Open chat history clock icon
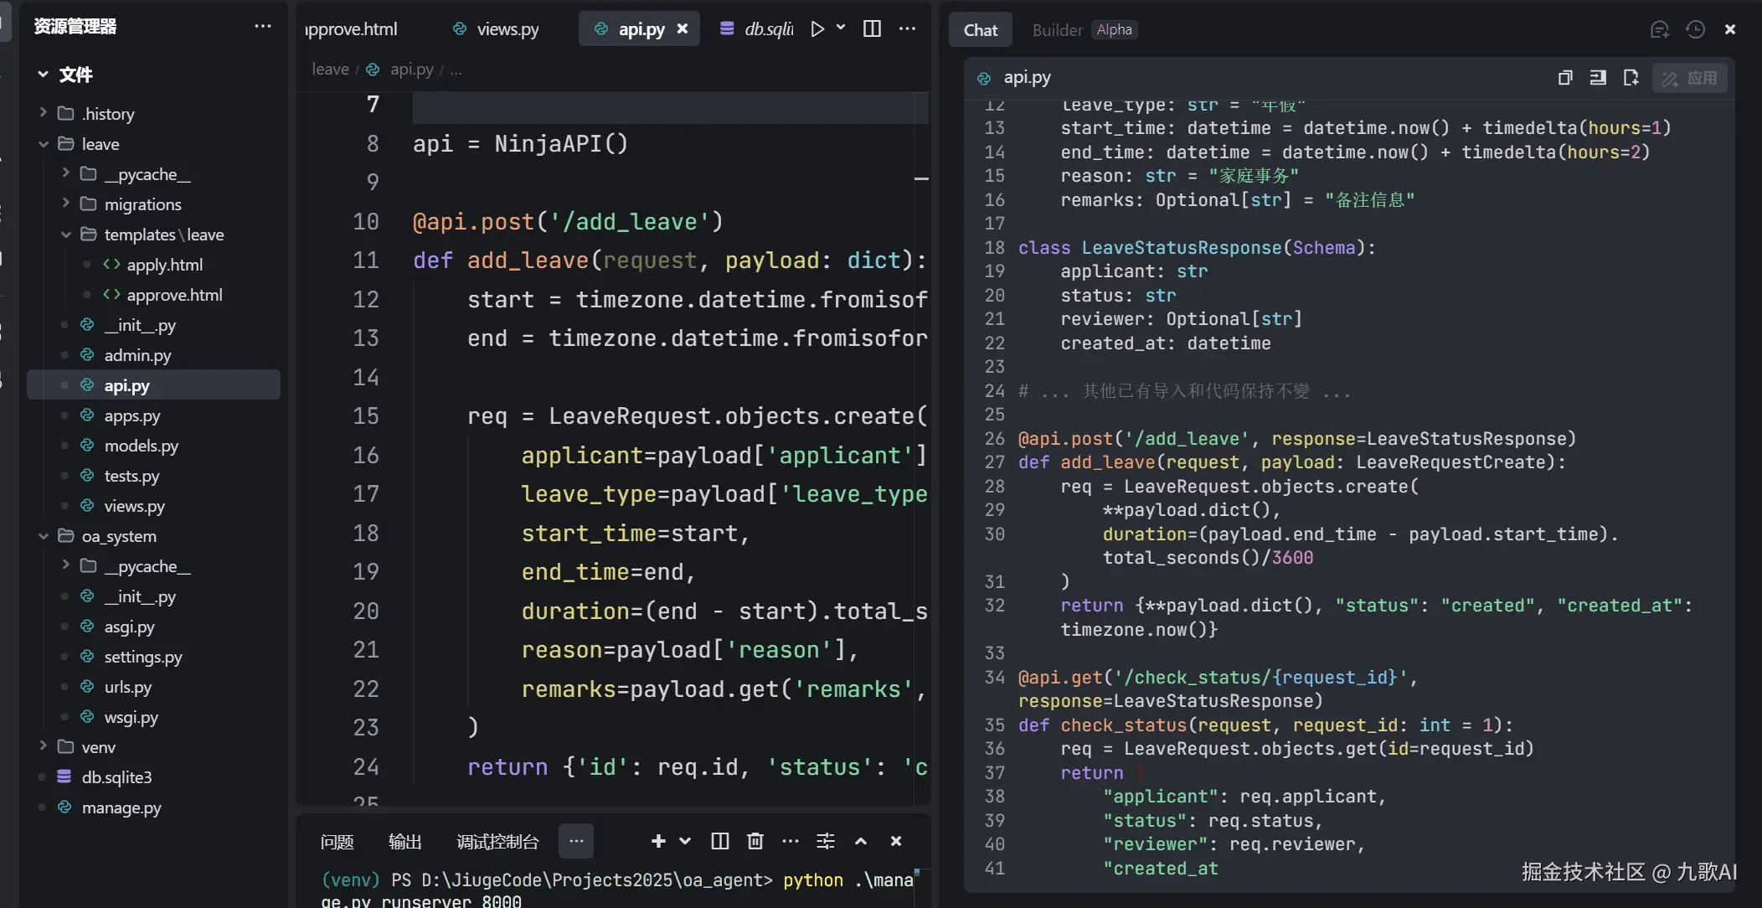The image size is (1762, 908). tap(1695, 29)
